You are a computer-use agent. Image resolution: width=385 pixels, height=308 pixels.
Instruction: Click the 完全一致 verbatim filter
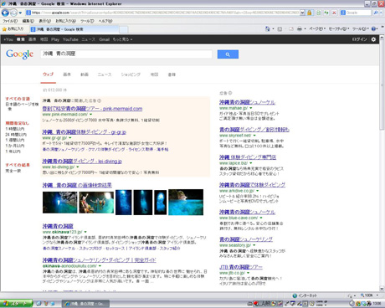[x=13, y=171]
